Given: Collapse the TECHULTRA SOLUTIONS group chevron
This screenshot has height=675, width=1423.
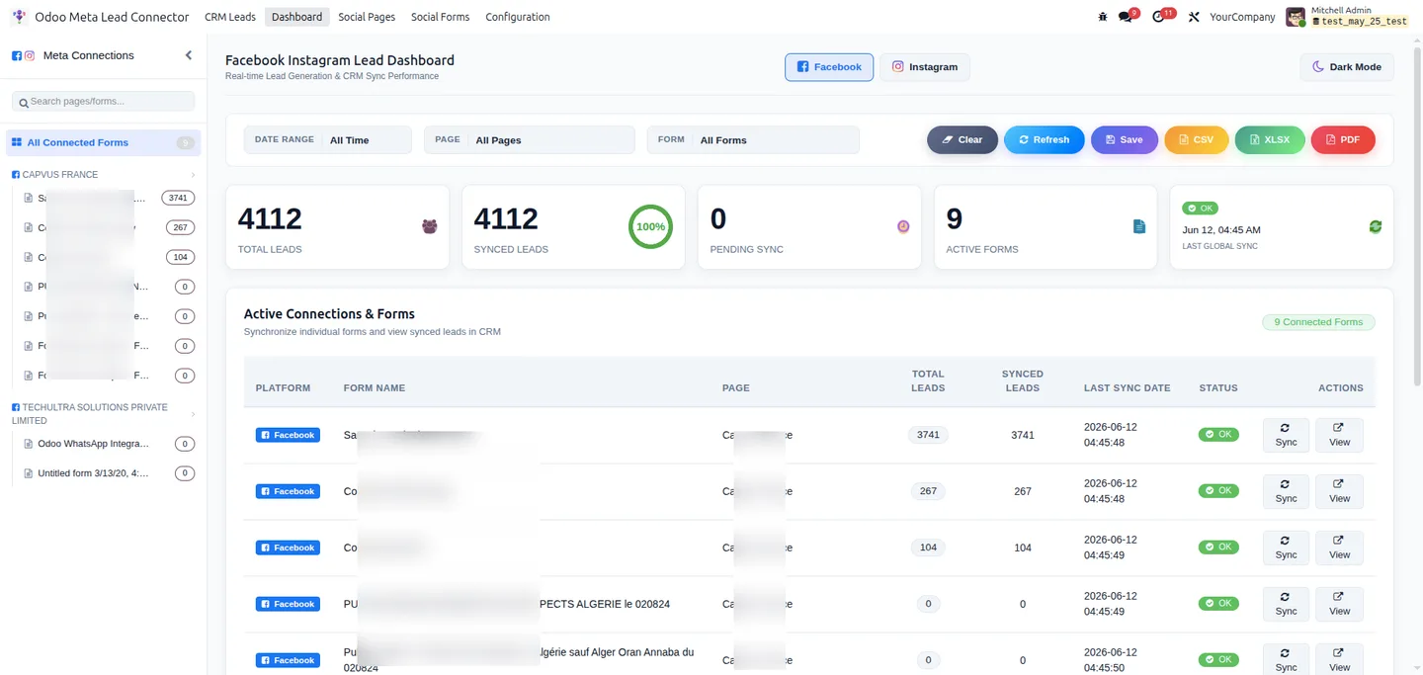Looking at the screenshot, I should [x=193, y=414].
